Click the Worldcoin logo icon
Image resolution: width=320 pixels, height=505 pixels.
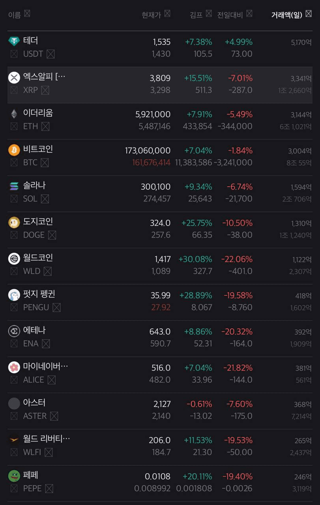click(x=14, y=259)
